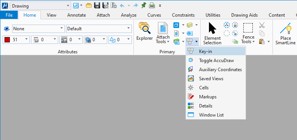Viewport: 297px width, 140px height.
Task: Click the Open folder icon in quick access
Action: 89,6
